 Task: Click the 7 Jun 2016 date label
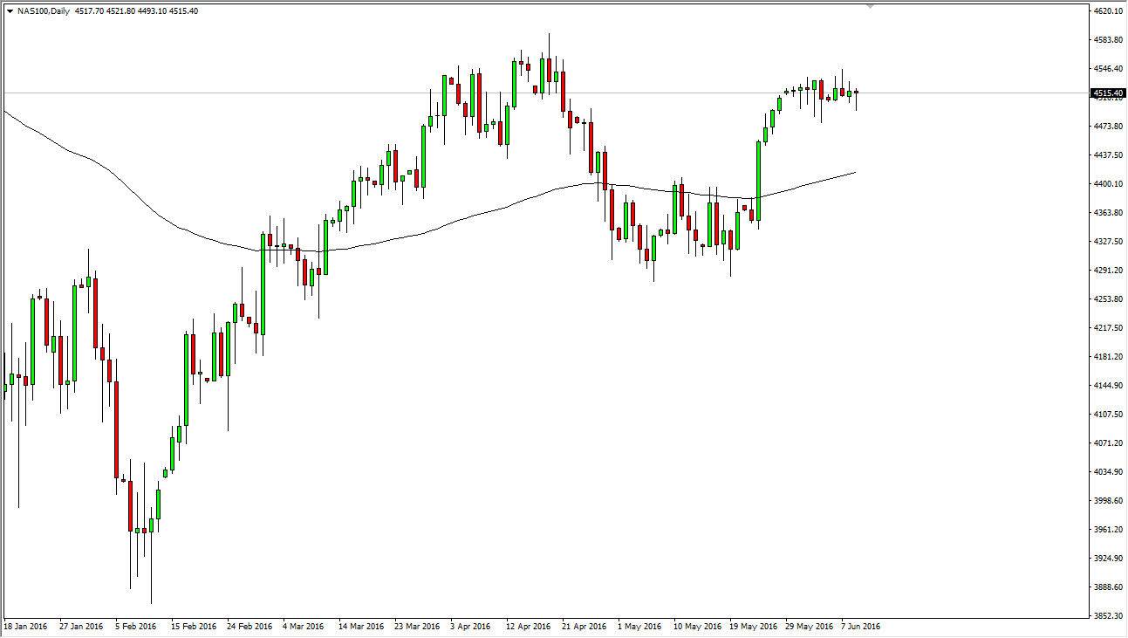click(860, 626)
